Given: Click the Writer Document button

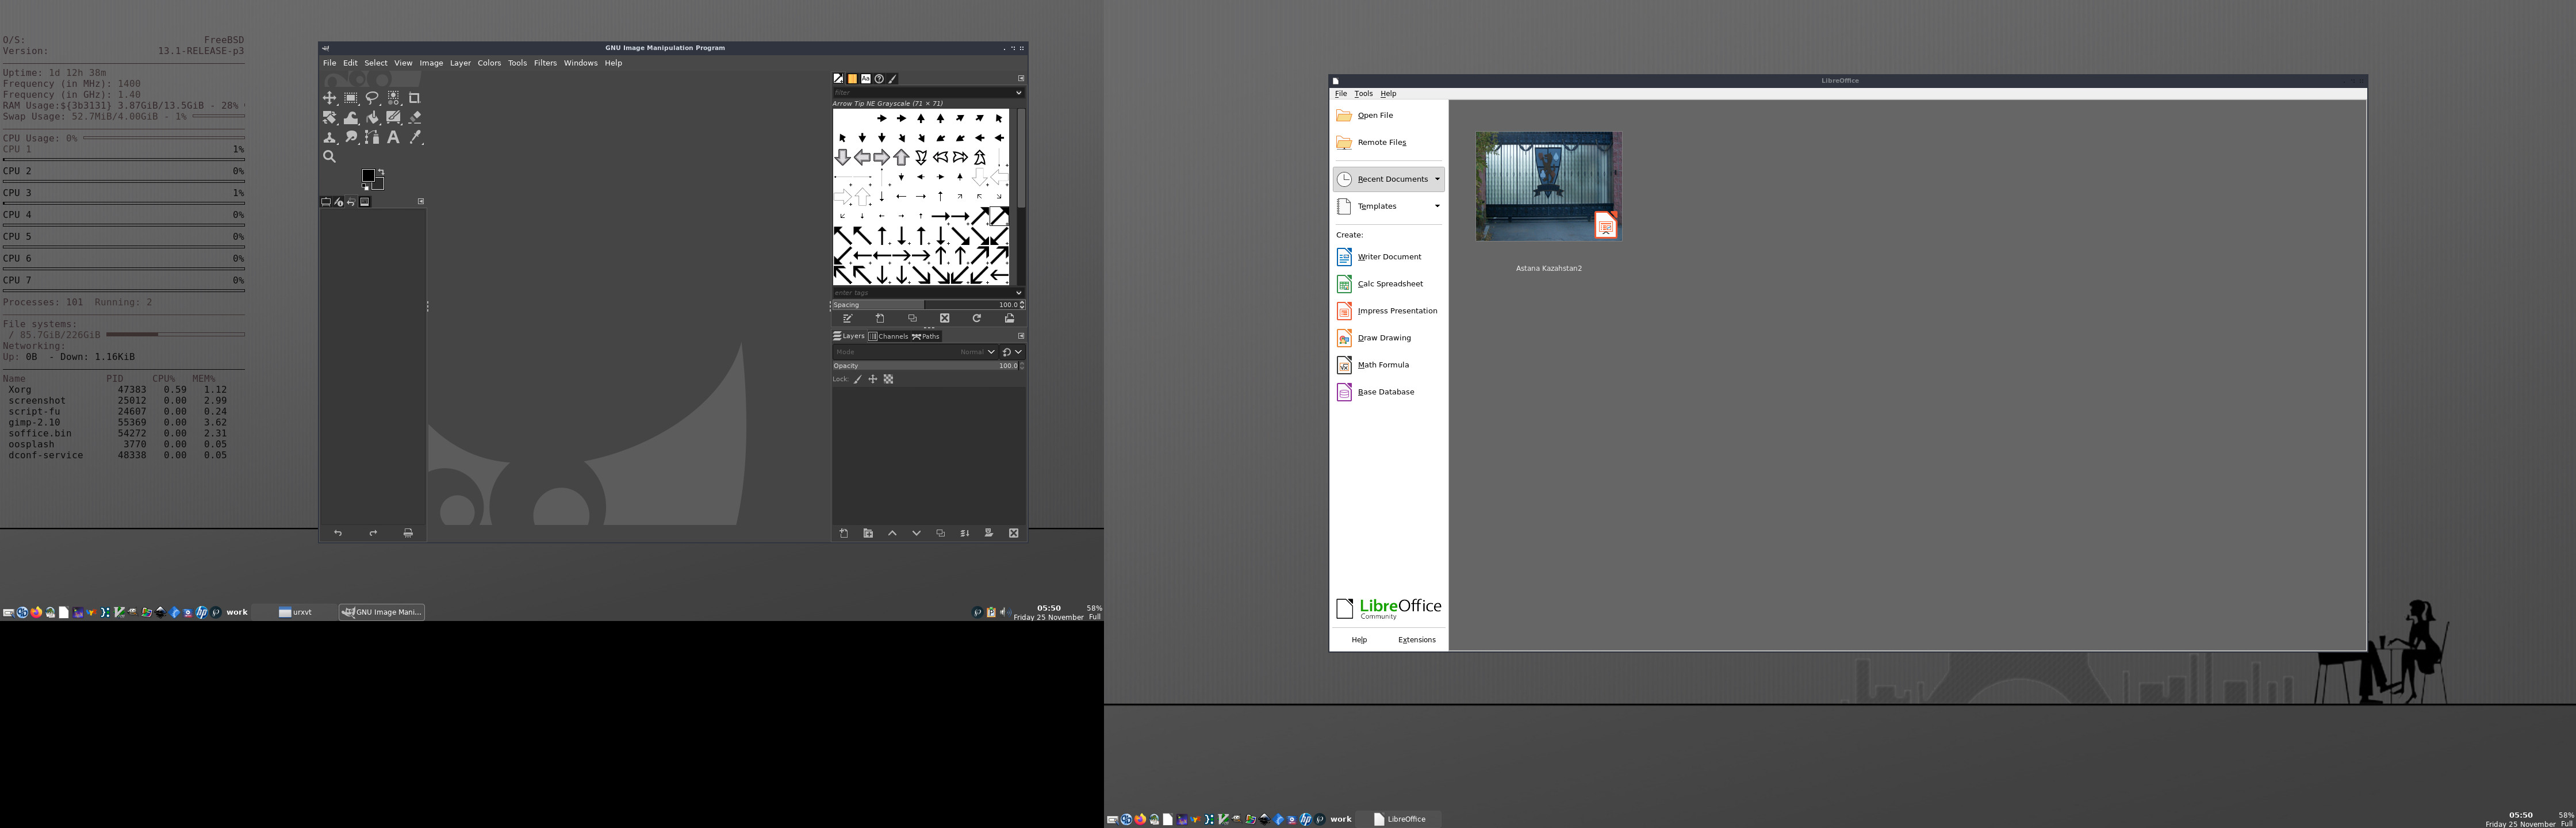Looking at the screenshot, I should pos(1388,257).
